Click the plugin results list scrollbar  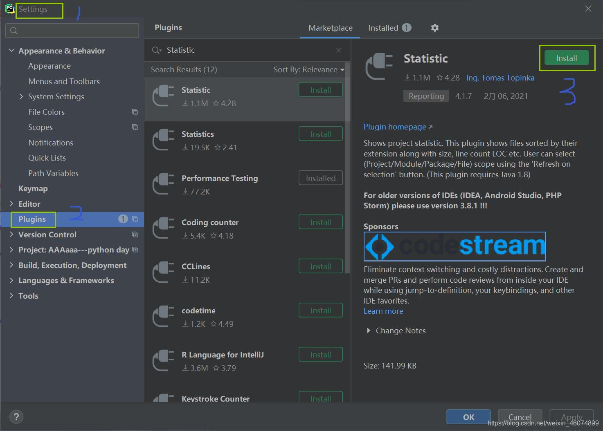pos(348,167)
